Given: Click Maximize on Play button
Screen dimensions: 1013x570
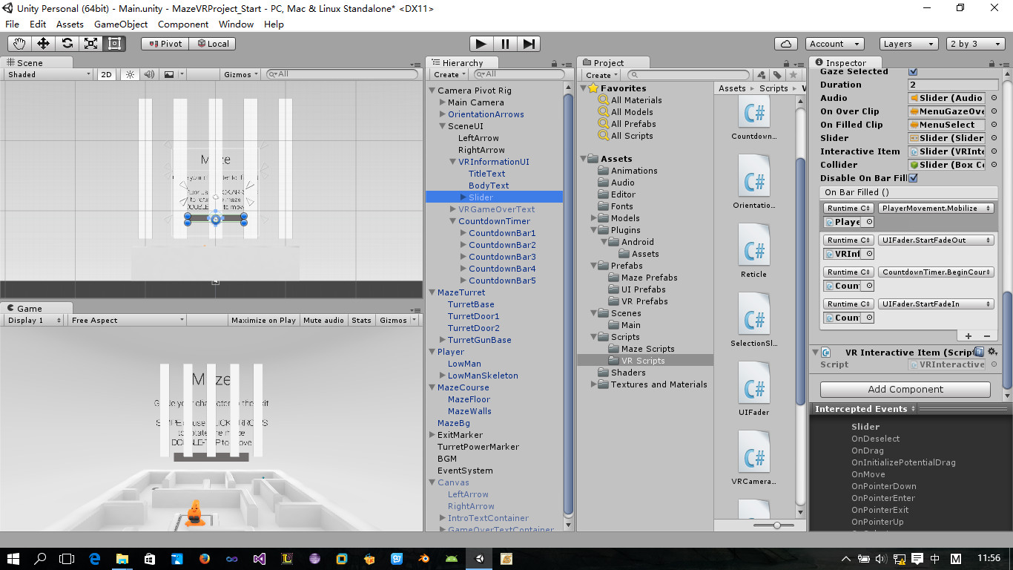Looking at the screenshot, I should 263,320.
